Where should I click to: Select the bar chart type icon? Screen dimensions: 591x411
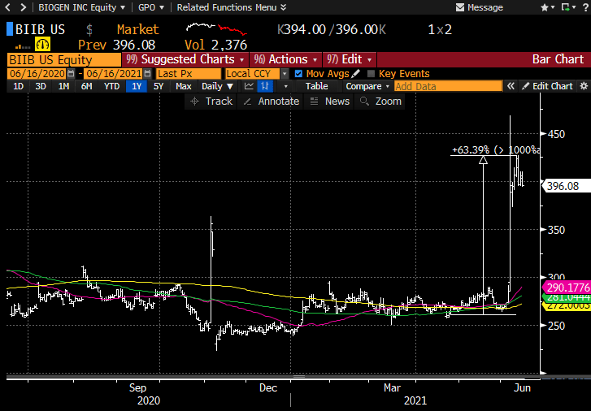click(265, 86)
